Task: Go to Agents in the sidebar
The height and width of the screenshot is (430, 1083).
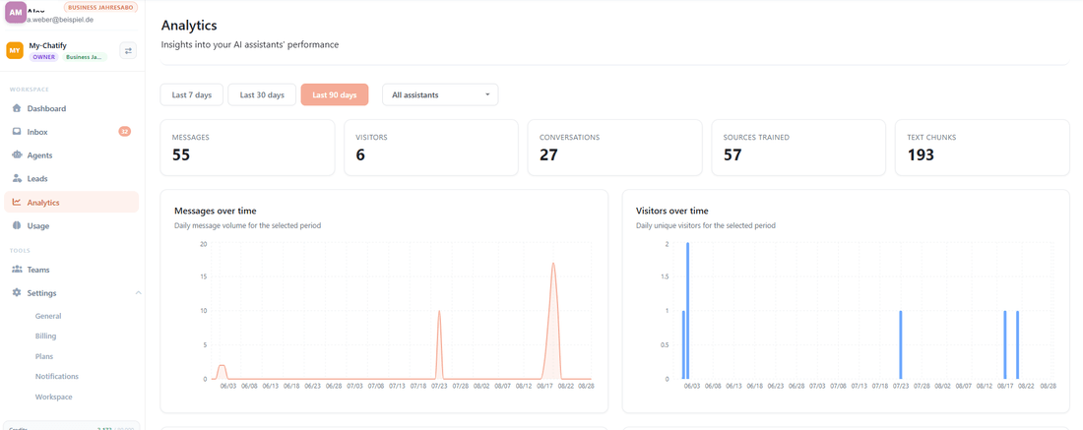Action: pyautogui.click(x=71, y=155)
